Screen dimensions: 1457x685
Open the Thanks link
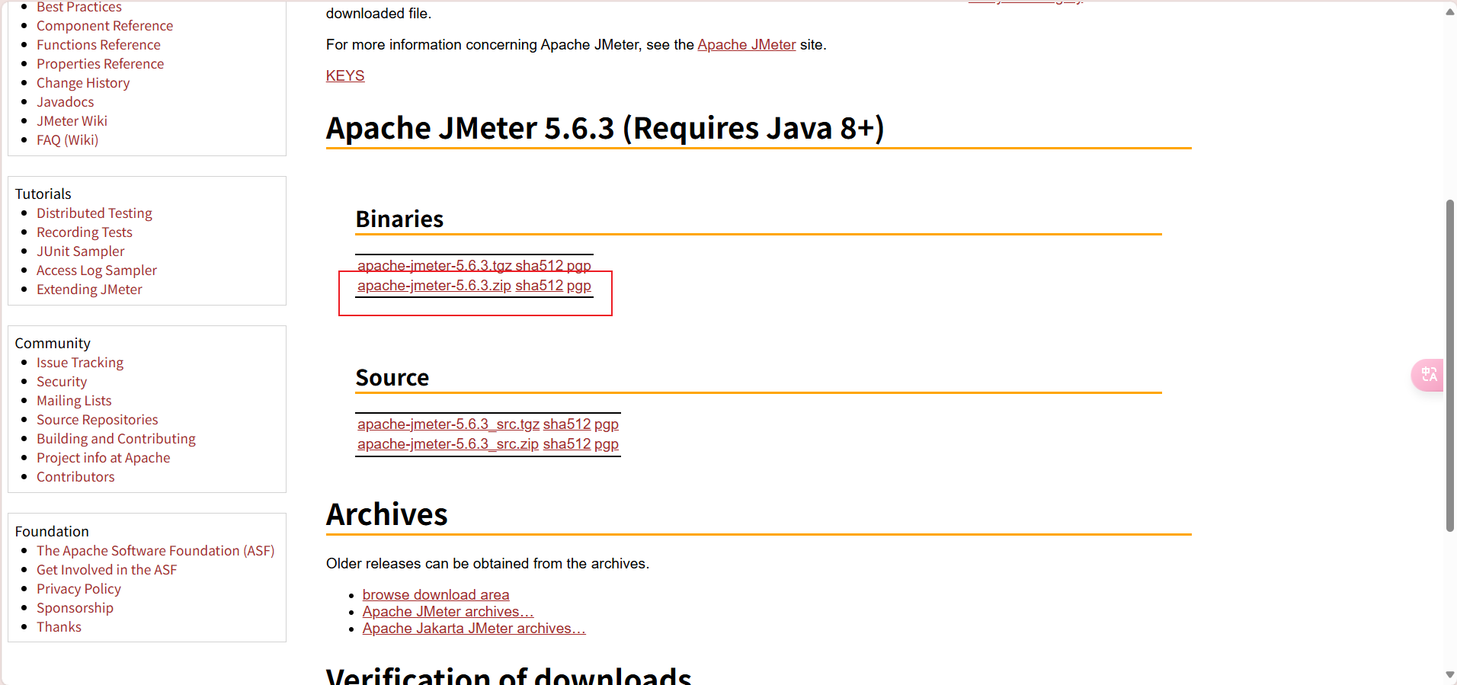(59, 627)
